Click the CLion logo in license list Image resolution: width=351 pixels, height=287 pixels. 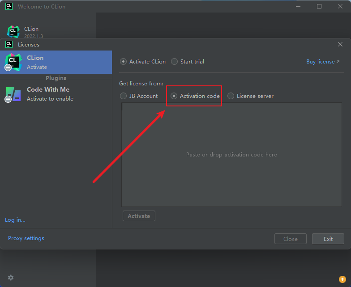click(x=13, y=62)
